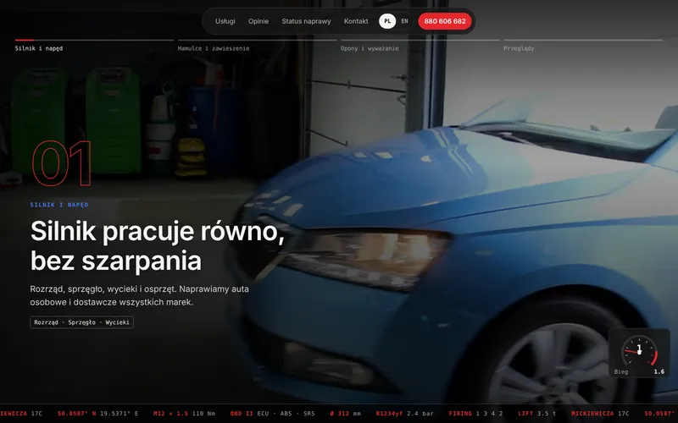Click the LIFT 3.5 t ticker entry

(x=536, y=414)
